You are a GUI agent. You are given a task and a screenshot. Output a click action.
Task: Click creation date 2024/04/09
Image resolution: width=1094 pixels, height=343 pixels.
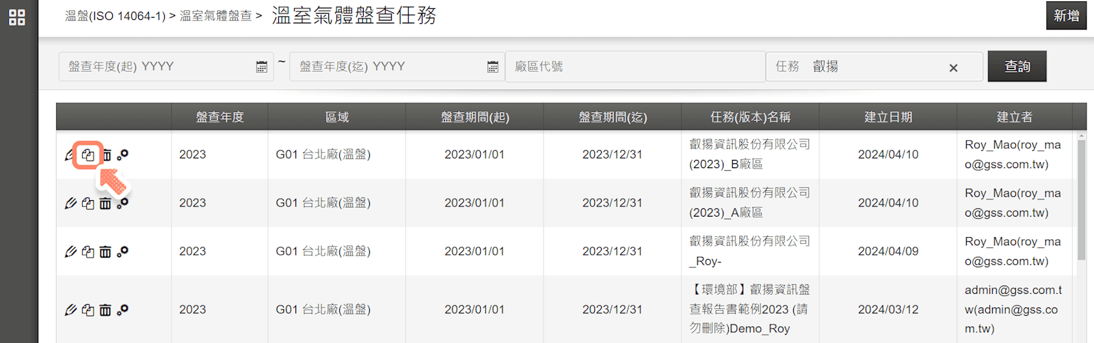point(888,251)
